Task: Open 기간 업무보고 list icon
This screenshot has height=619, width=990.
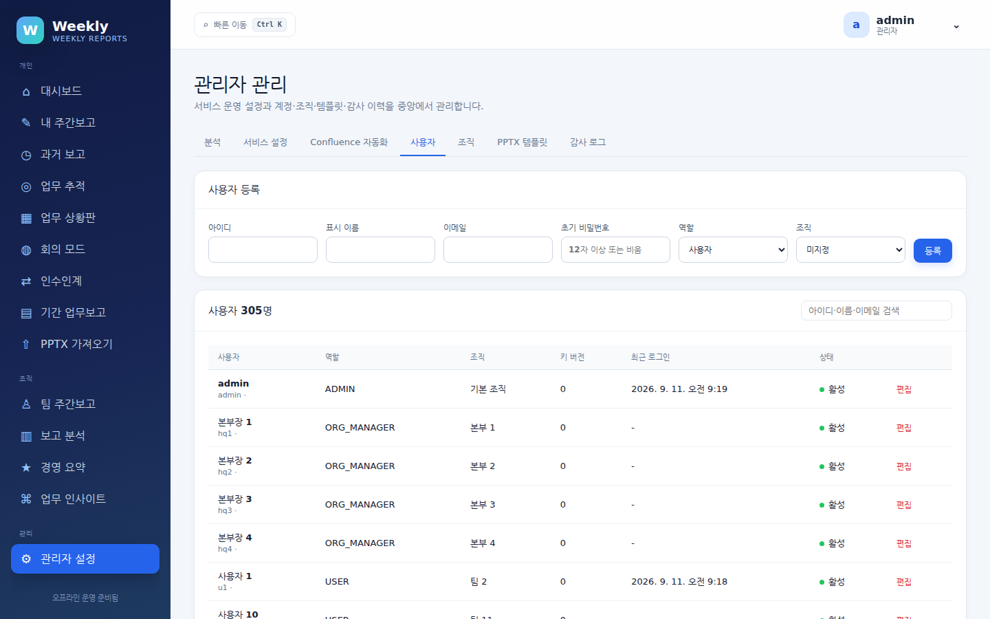Action: click(26, 313)
